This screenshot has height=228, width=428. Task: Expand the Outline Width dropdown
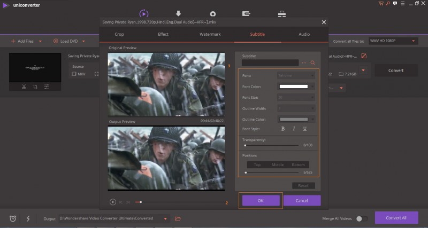[296, 108]
